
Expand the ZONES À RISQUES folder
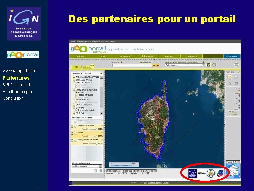tap(74, 105)
